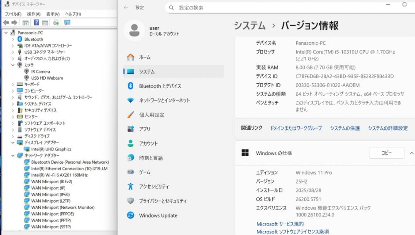Collapse the Windows の仕様 section chevron

click(x=412, y=153)
